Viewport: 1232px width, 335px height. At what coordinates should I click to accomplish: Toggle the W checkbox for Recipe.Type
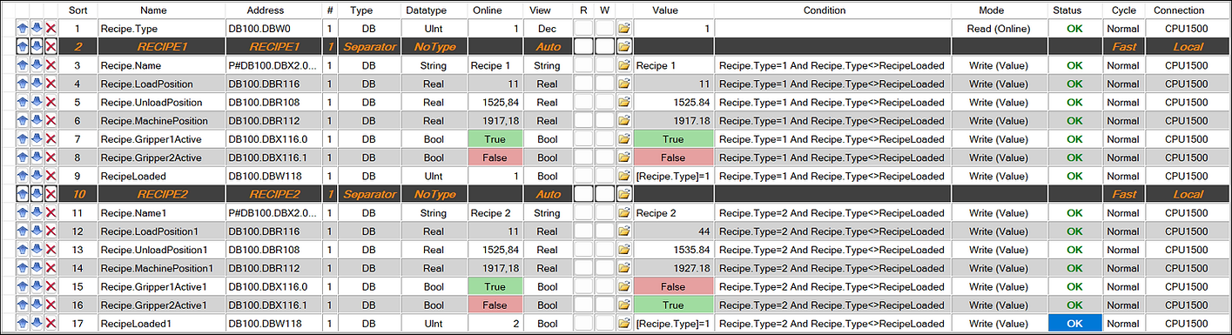(605, 29)
